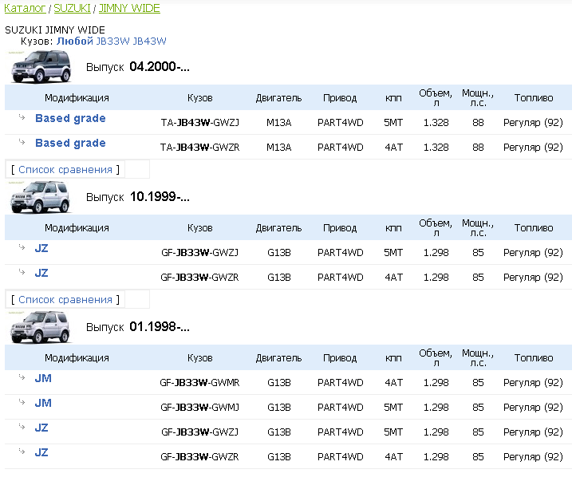Click arrow icon beside JM GF-JB33W-GWMJ row
Image resolution: width=572 pixels, height=489 pixels.
tap(22, 402)
